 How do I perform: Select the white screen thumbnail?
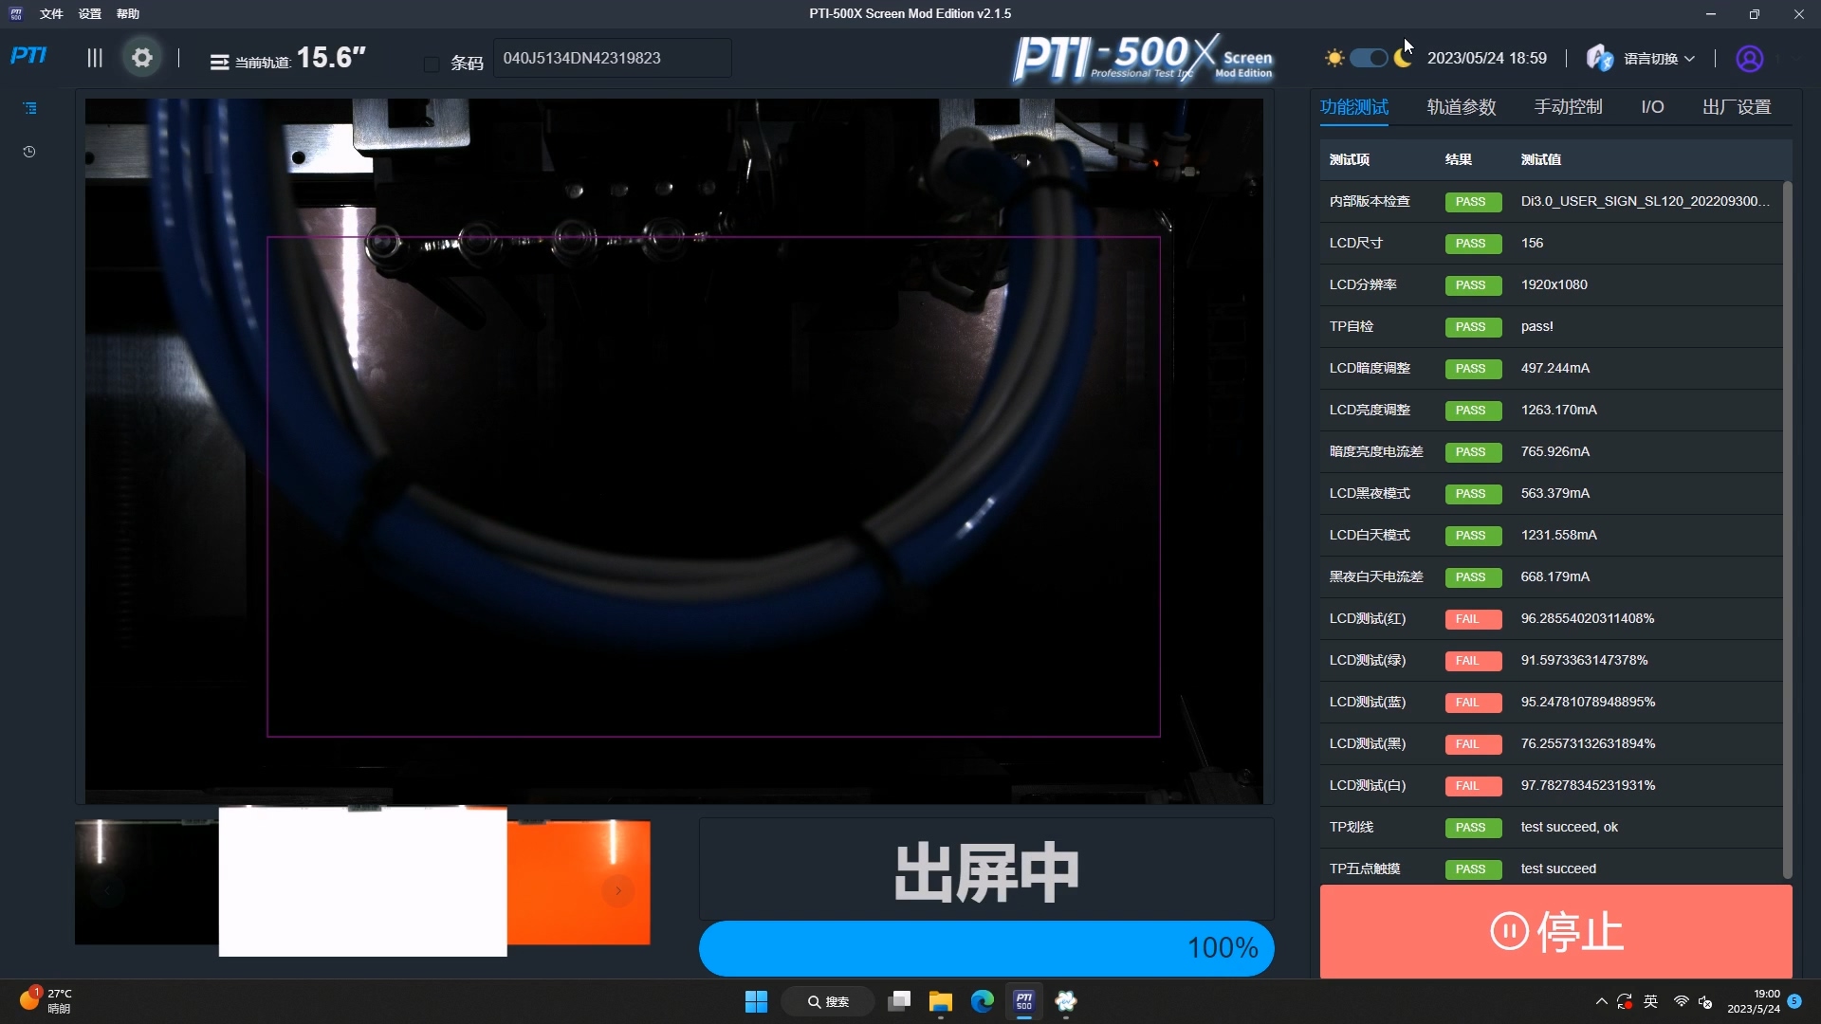click(x=362, y=882)
